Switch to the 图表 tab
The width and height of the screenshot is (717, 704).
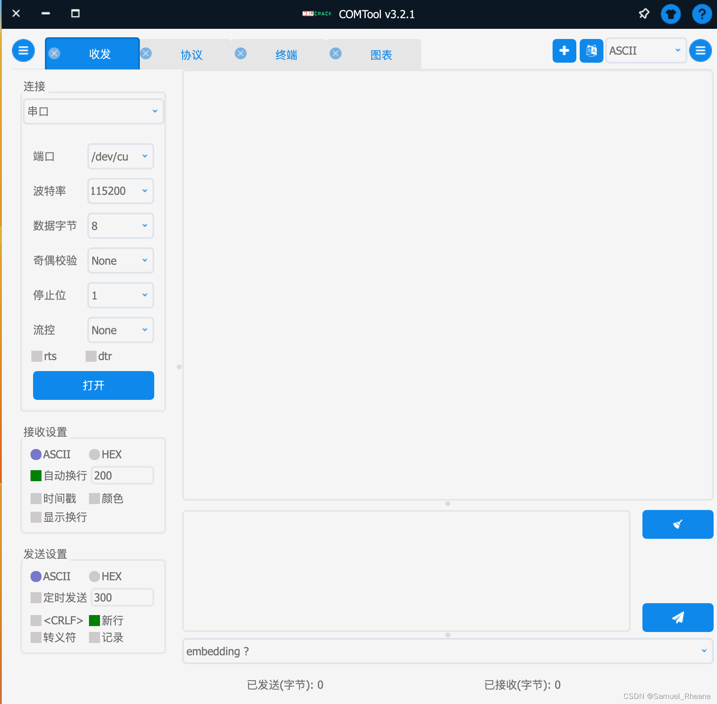point(381,54)
